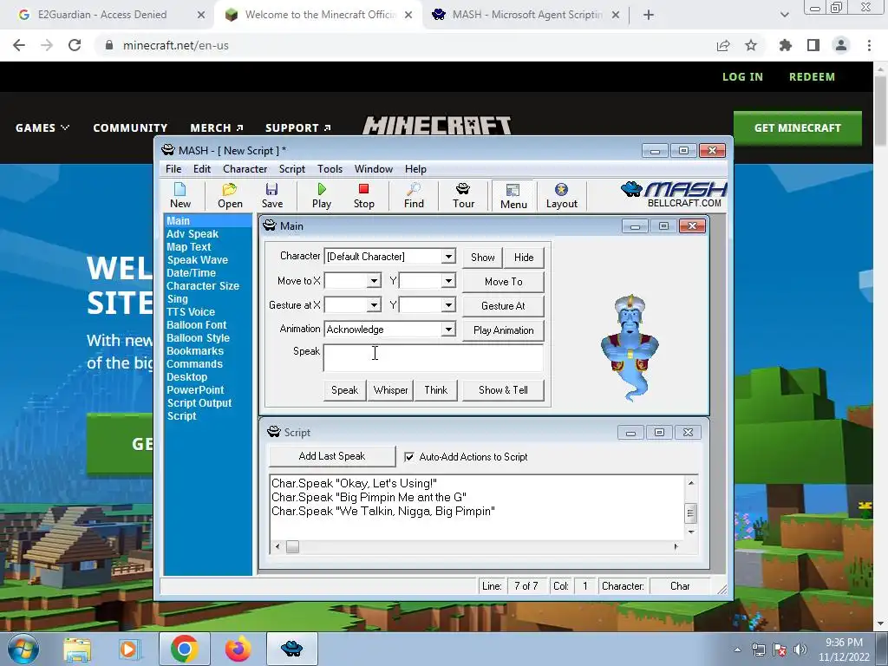The height and width of the screenshot is (666, 888).
Task: Open the Move to Y dropdown
Action: coord(448,281)
